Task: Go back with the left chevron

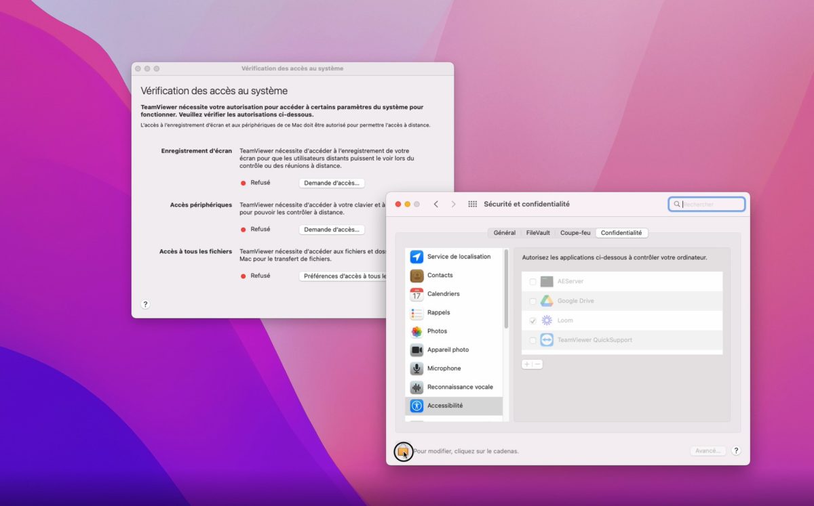Action: coord(435,204)
